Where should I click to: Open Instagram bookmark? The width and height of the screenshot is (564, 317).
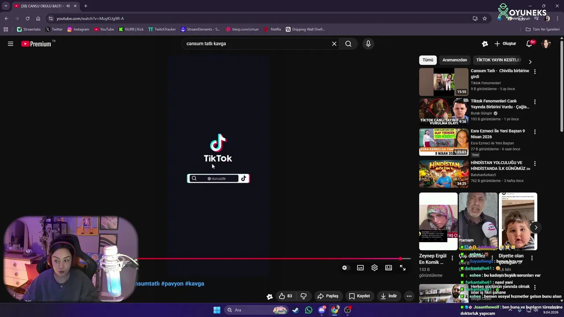click(78, 29)
